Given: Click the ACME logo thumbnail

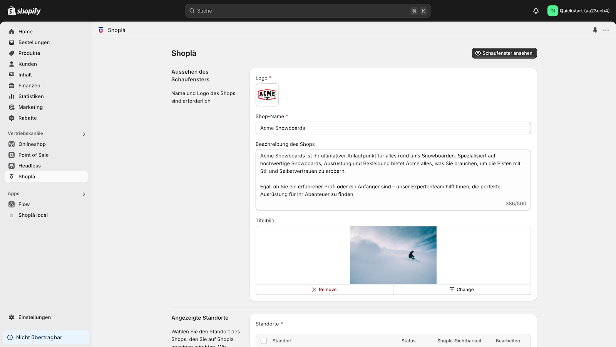Looking at the screenshot, I should point(267,95).
